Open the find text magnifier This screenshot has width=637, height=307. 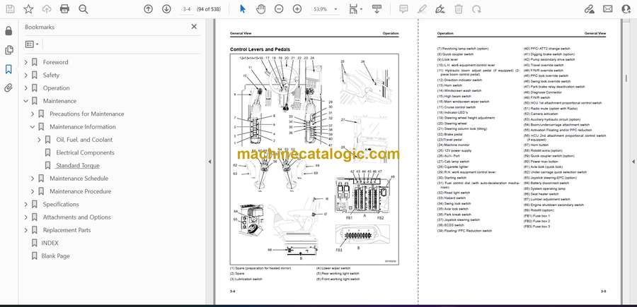coord(84,9)
